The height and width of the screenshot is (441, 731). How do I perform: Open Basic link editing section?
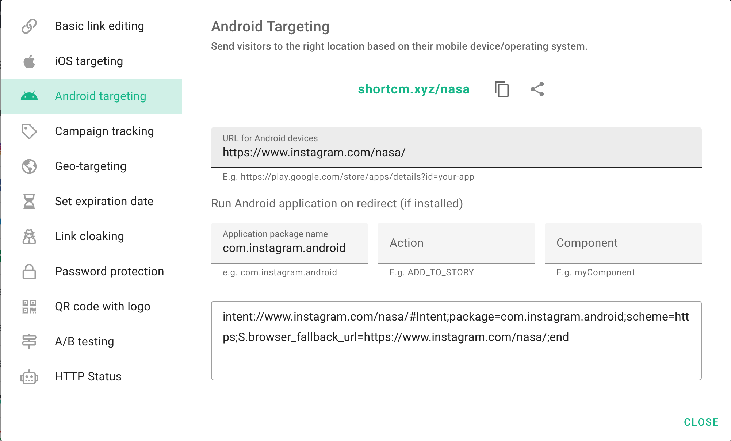point(91,26)
